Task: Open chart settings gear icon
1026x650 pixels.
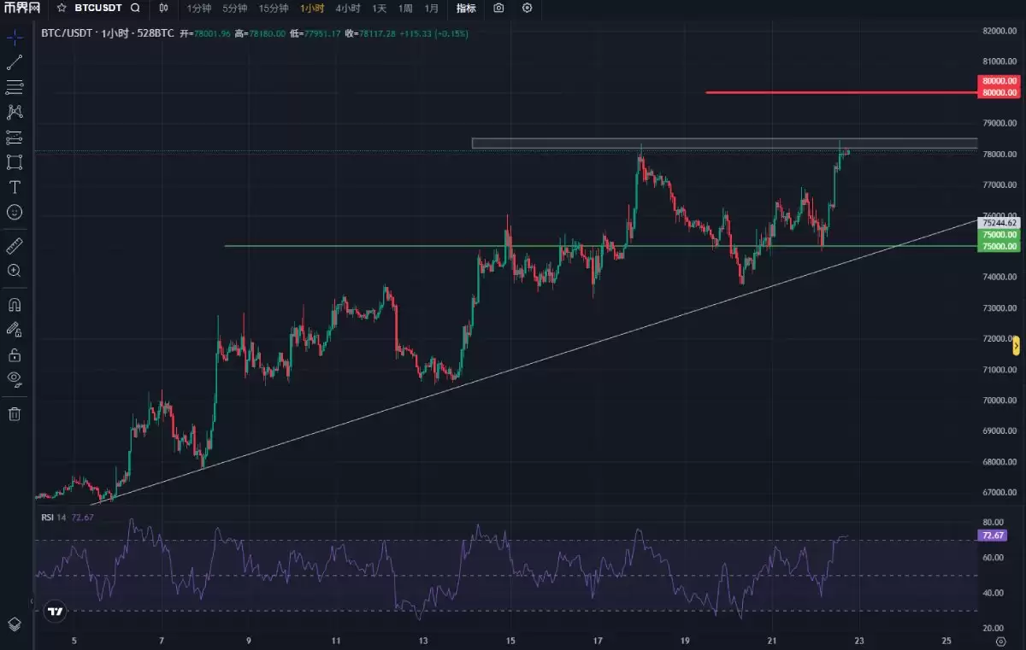Action: [527, 8]
